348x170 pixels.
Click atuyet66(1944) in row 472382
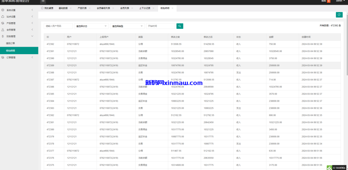point(107,115)
